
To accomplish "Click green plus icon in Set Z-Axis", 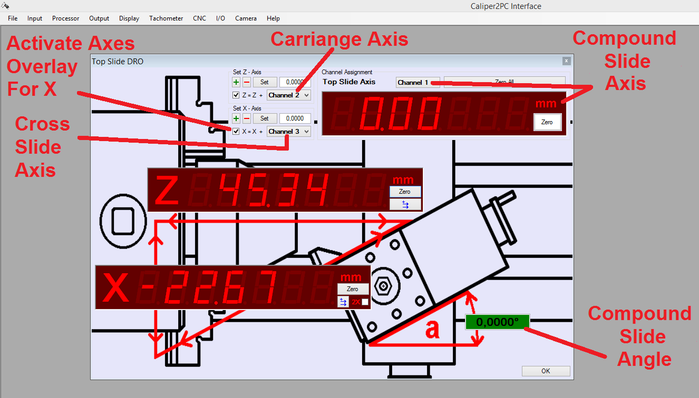I will tap(236, 82).
